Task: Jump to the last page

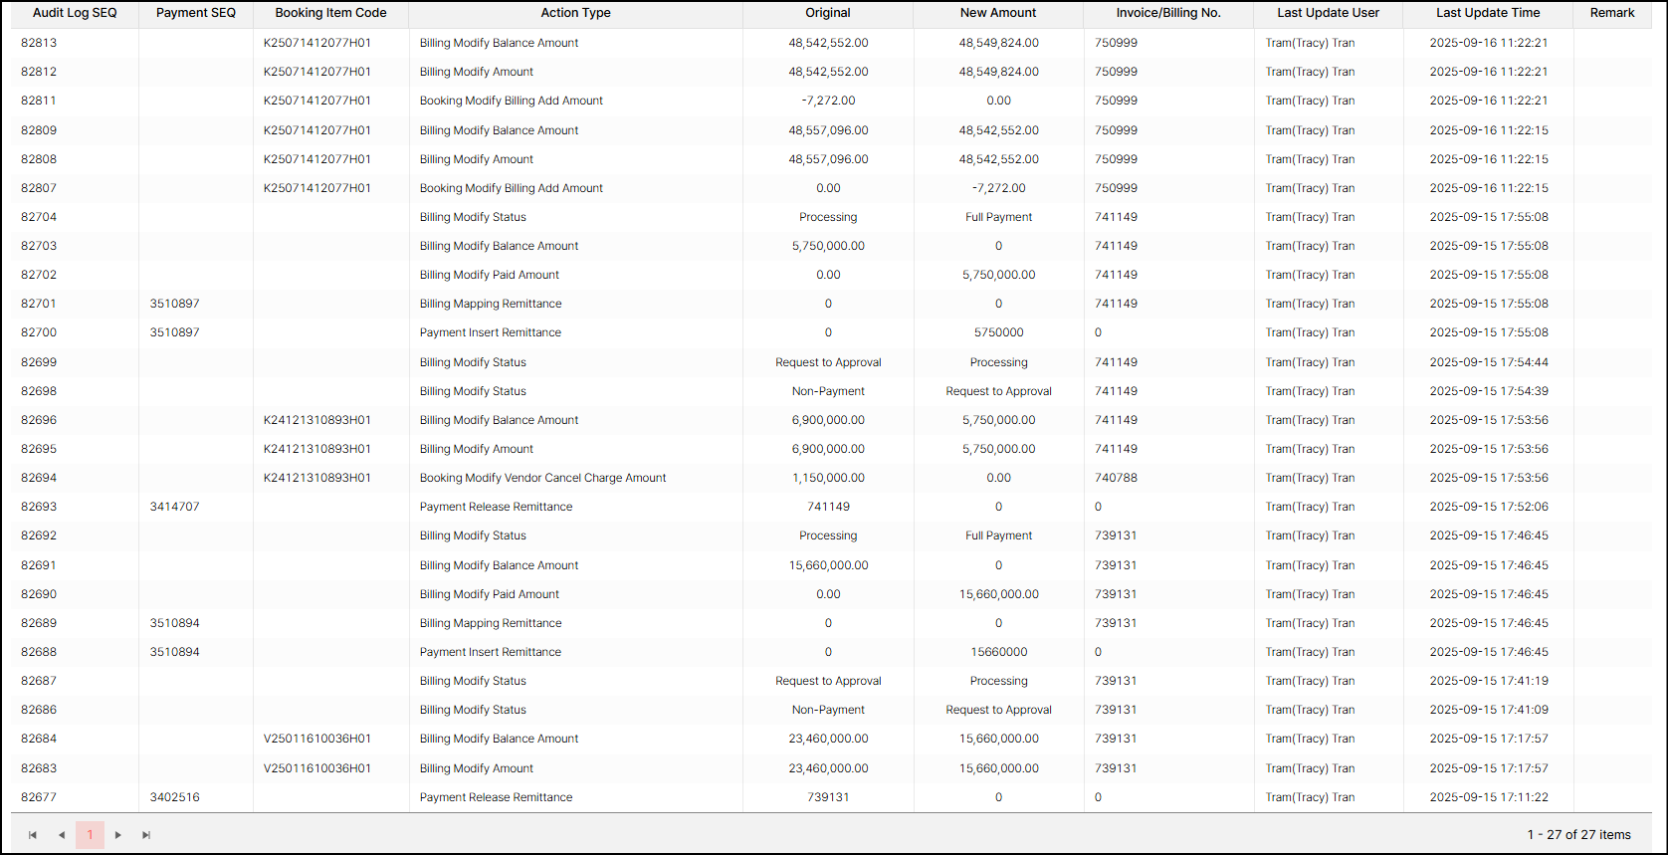Action: coord(146,835)
